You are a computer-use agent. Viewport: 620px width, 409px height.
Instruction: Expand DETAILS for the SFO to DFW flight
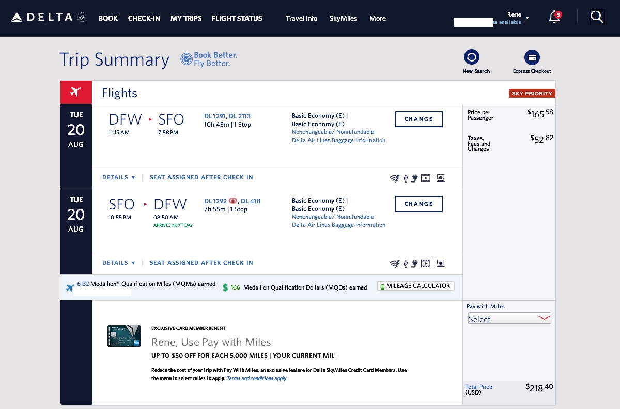click(118, 262)
